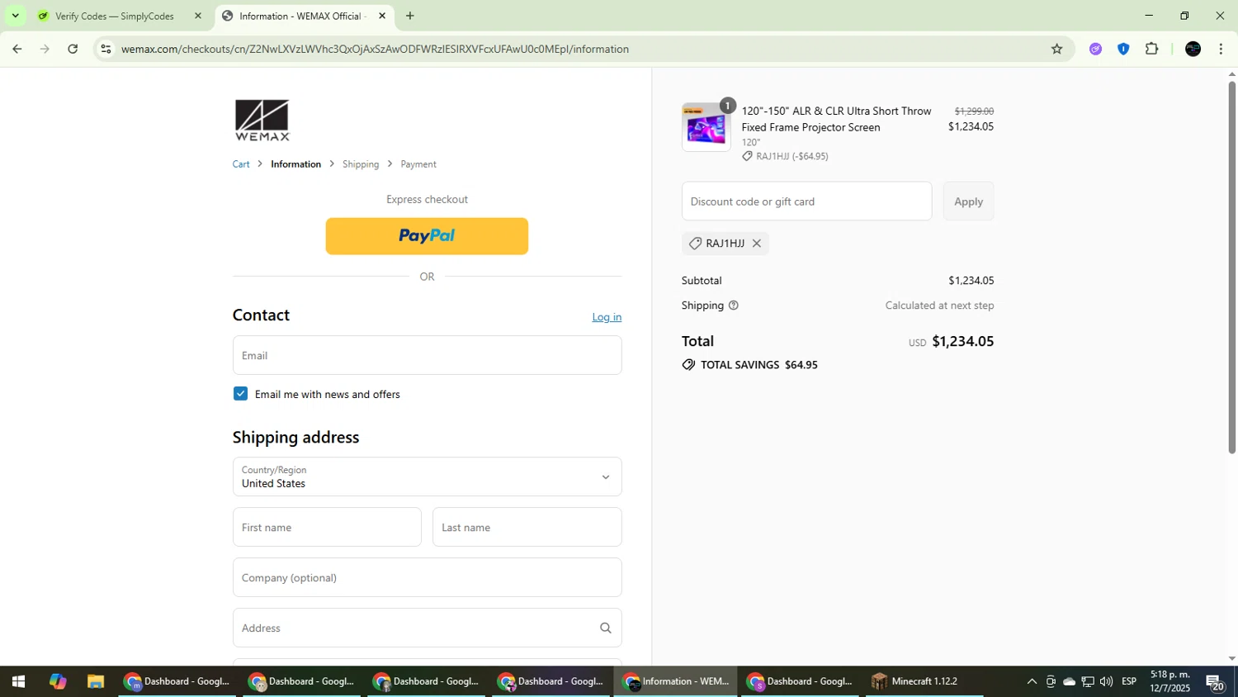Image resolution: width=1238 pixels, height=697 pixels.
Task: Click the Information breadcrumb step
Action: [x=295, y=164]
